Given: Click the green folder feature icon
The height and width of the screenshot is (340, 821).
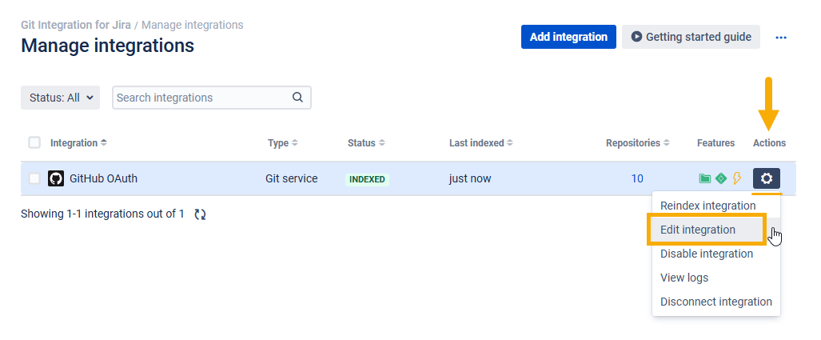Looking at the screenshot, I should (705, 178).
